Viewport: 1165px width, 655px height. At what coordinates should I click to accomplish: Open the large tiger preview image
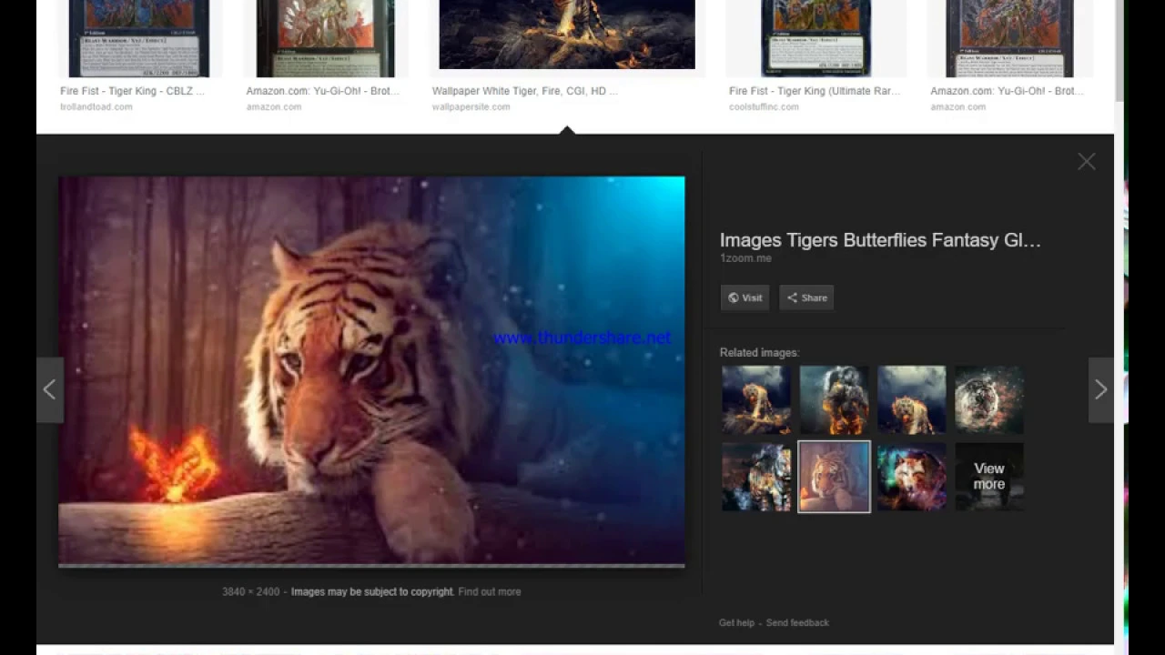click(x=371, y=371)
